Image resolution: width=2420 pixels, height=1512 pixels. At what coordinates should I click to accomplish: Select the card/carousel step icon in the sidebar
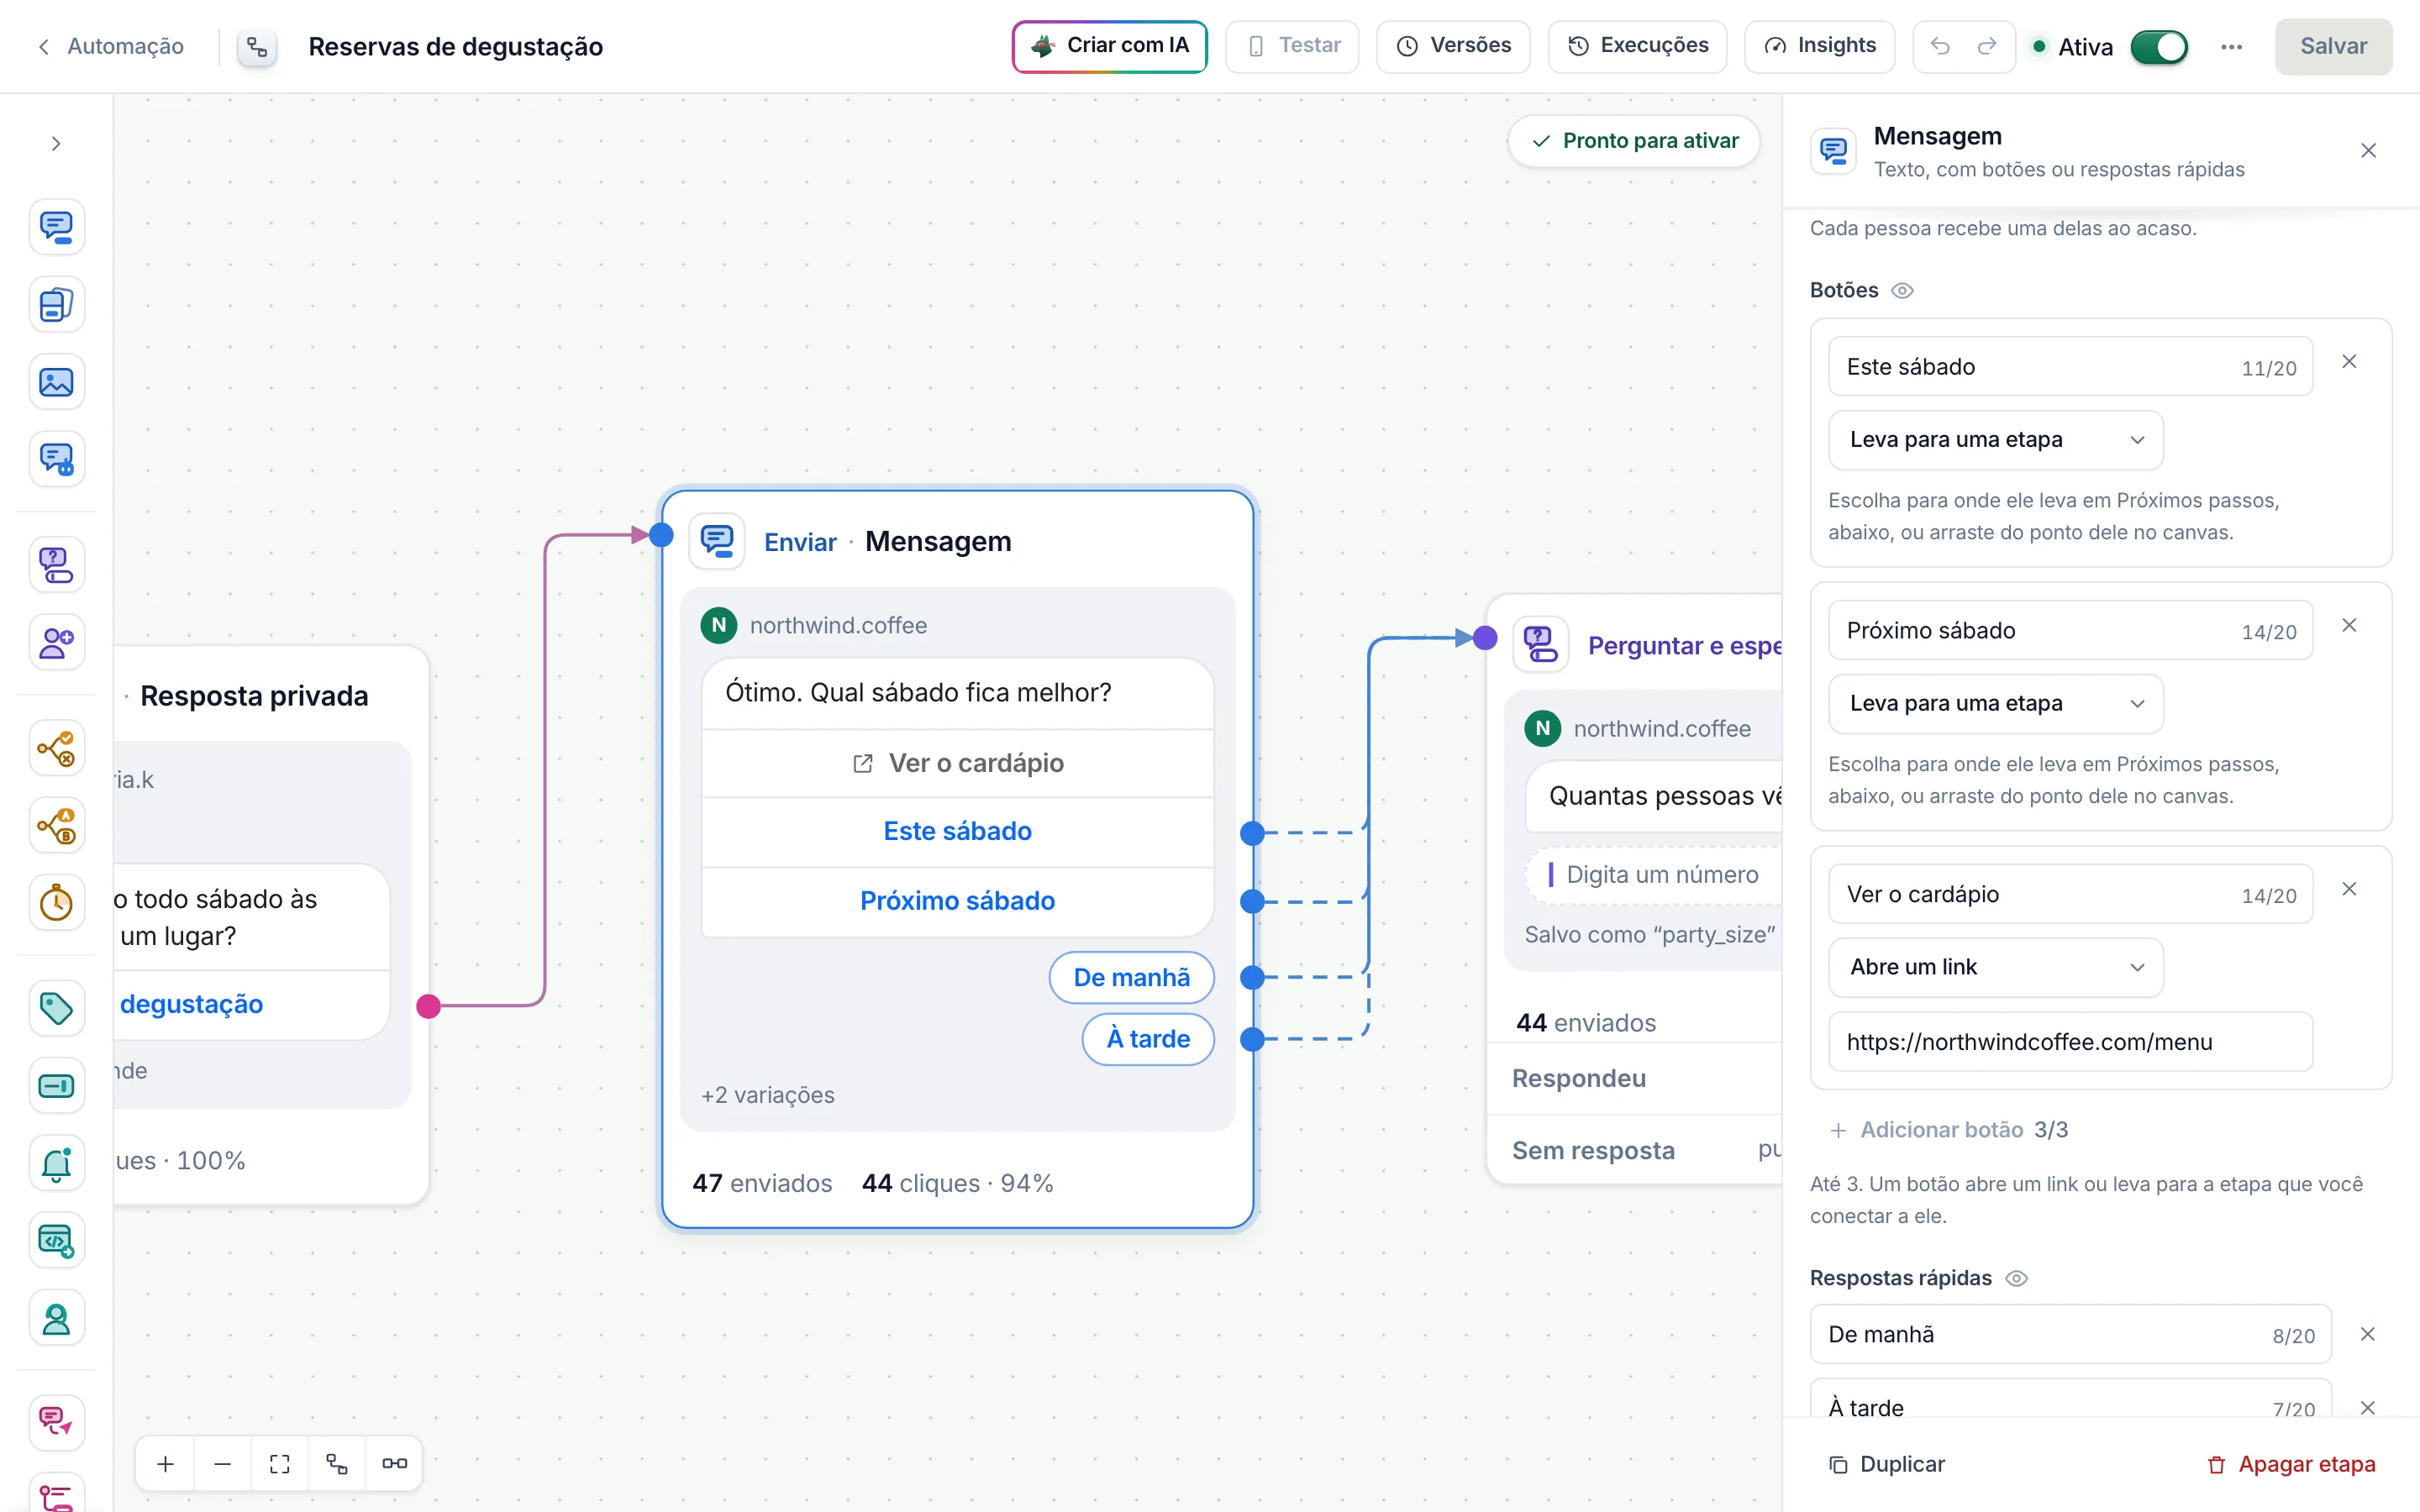pos(56,305)
